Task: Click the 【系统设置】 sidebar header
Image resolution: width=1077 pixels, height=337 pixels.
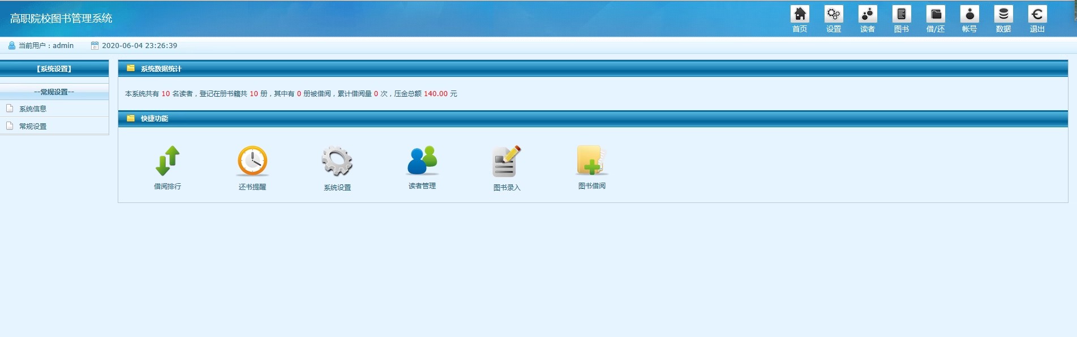Action: [54, 68]
